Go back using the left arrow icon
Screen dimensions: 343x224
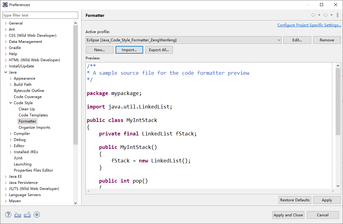(313, 15)
